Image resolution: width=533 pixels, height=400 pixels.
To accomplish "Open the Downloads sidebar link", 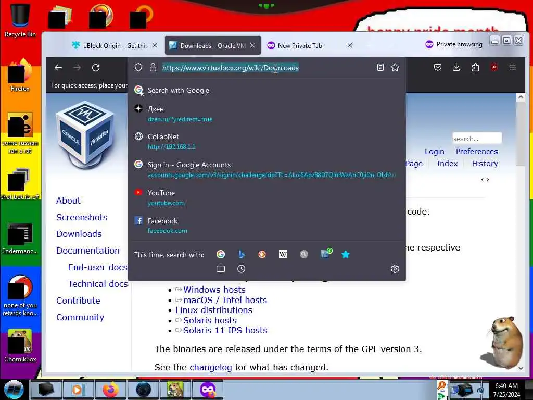I will 79,234.
